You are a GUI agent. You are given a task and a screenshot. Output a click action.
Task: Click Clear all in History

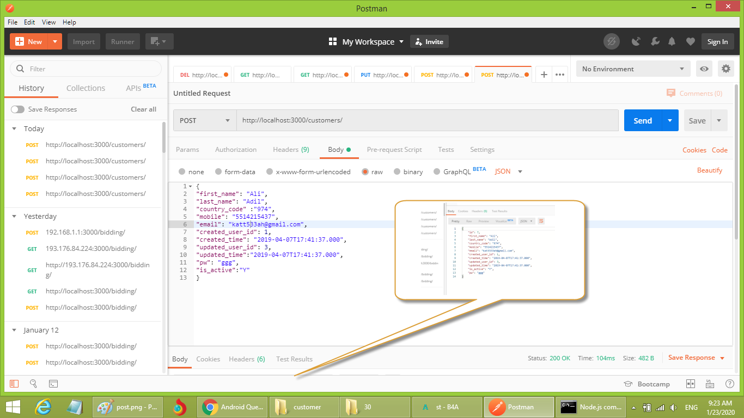(x=143, y=109)
